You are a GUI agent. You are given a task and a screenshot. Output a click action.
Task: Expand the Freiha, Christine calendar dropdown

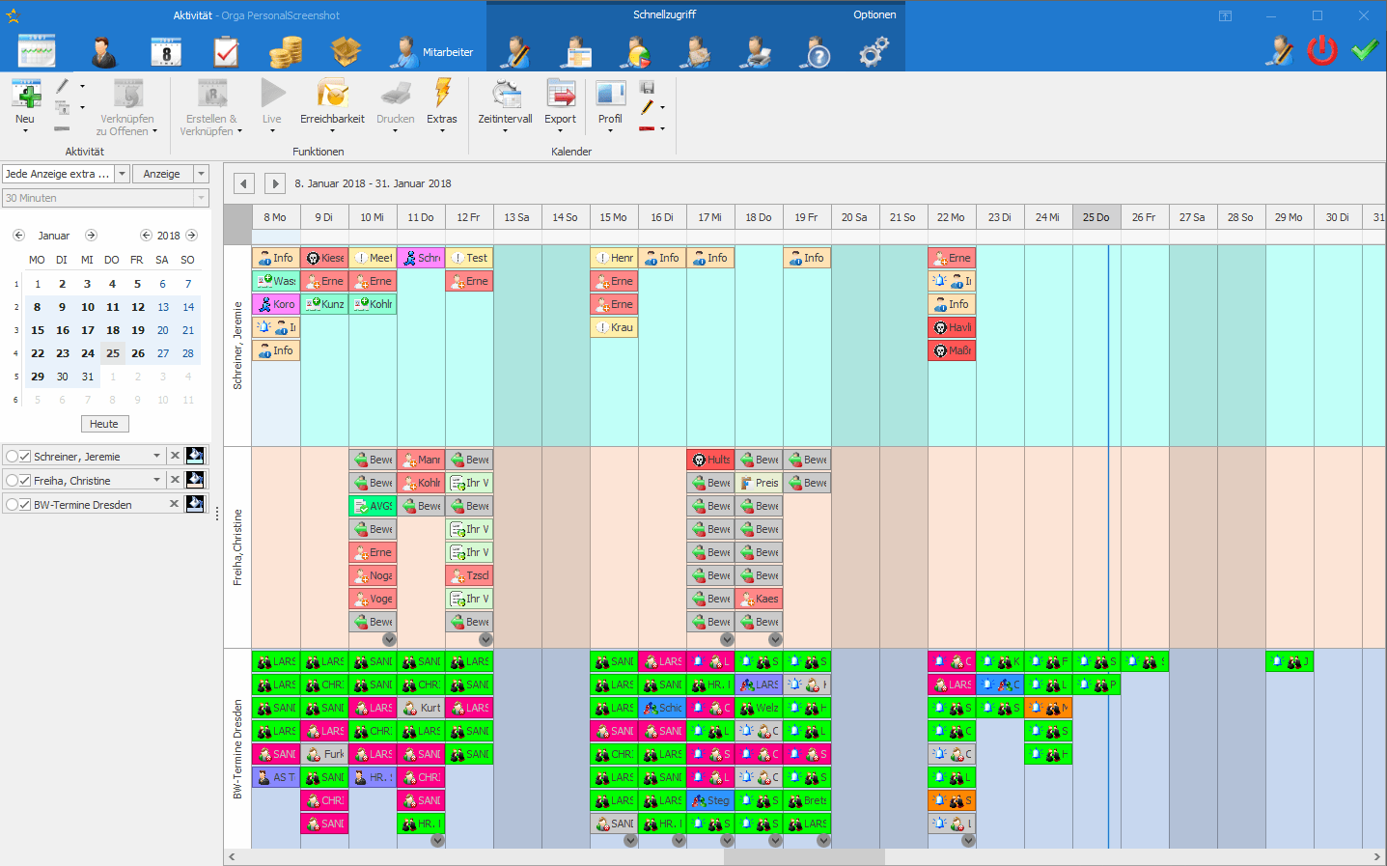point(156,480)
